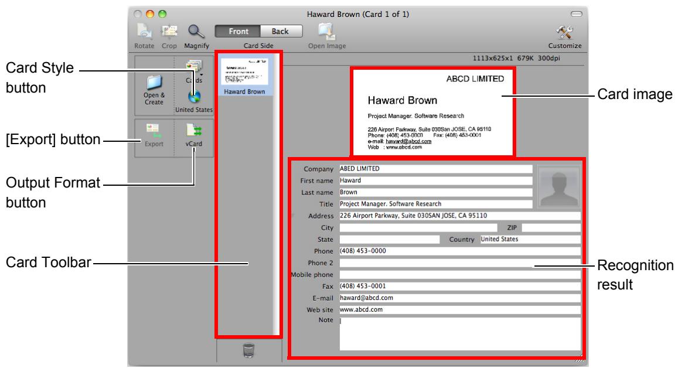Activate the Magnify tool
The height and width of the screenshot is (368, 678).
click(x=196, y=32)
